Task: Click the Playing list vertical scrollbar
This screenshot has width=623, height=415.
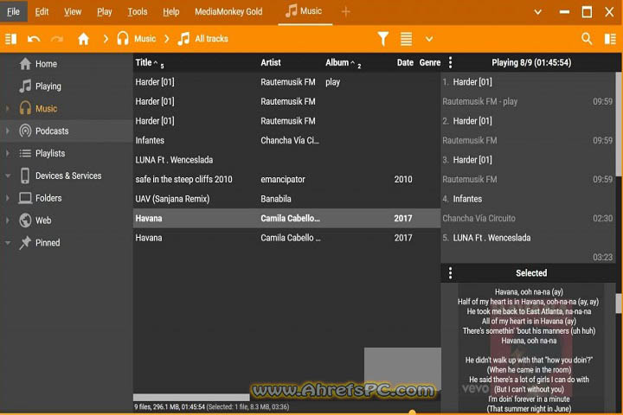Action: [619, 124]
